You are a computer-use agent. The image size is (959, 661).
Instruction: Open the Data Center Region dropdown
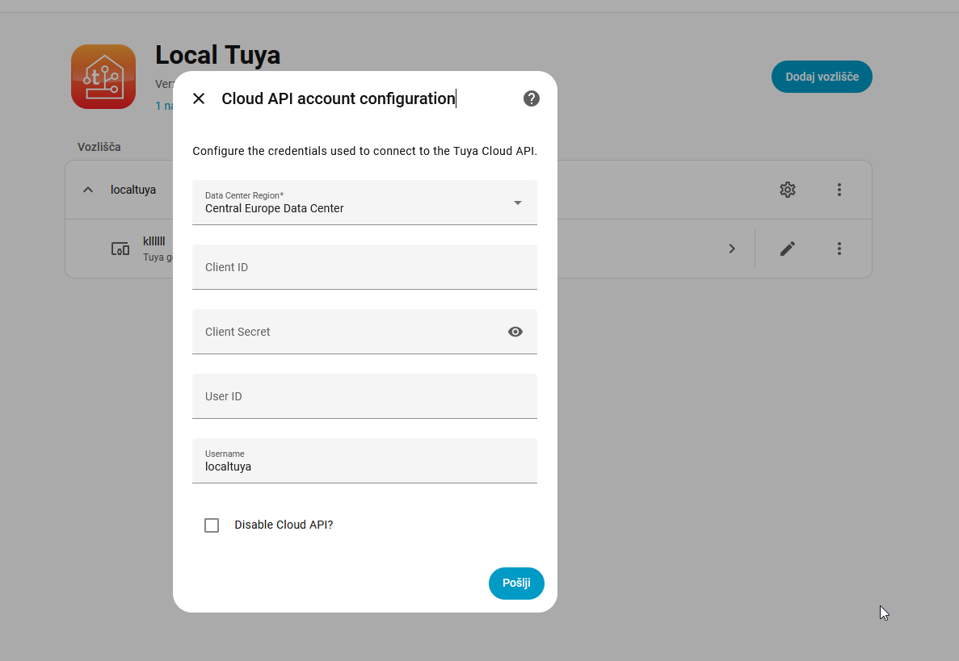[x=364, y=203]
